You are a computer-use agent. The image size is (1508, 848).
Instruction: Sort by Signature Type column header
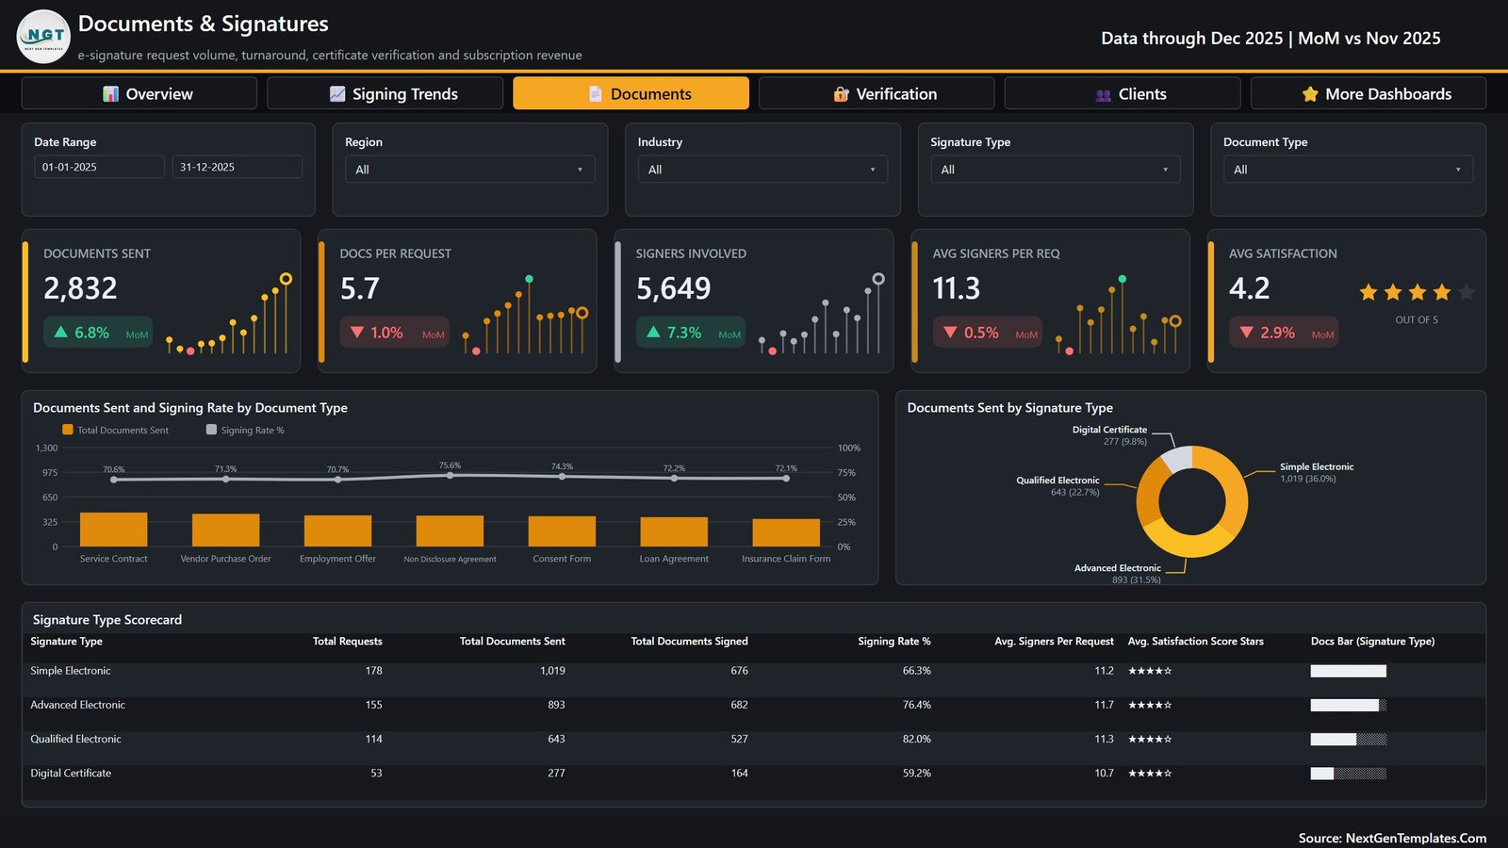point(66,642)
